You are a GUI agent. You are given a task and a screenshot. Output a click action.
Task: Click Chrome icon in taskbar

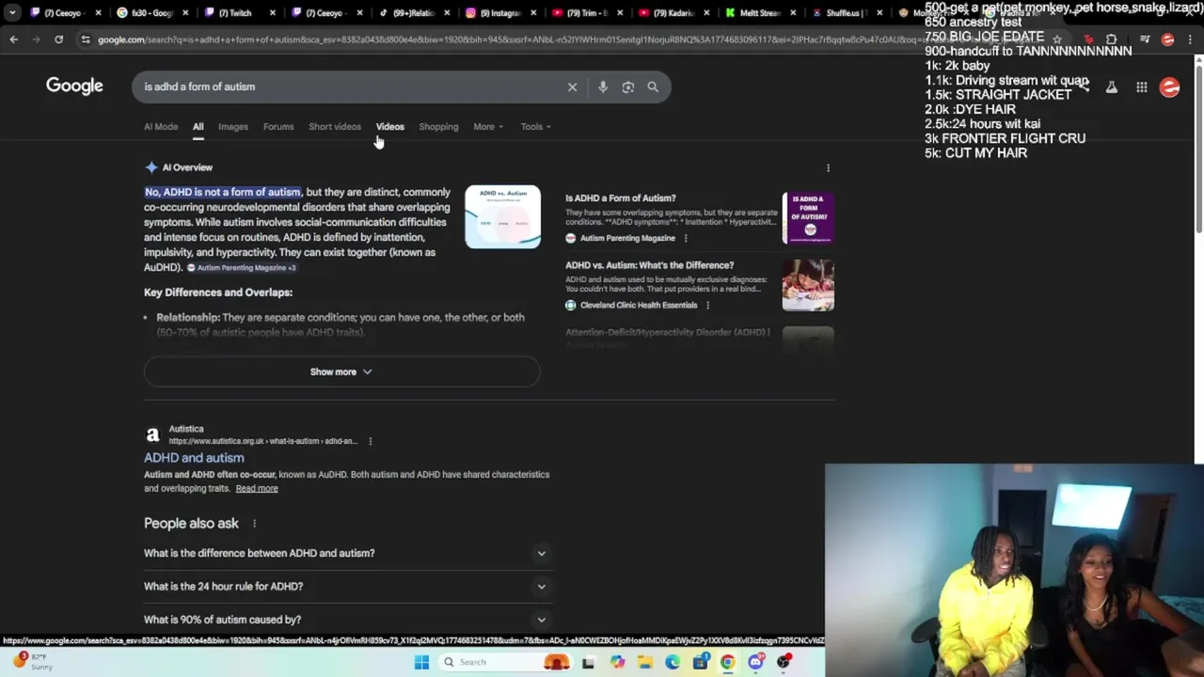tap(727, 662)
